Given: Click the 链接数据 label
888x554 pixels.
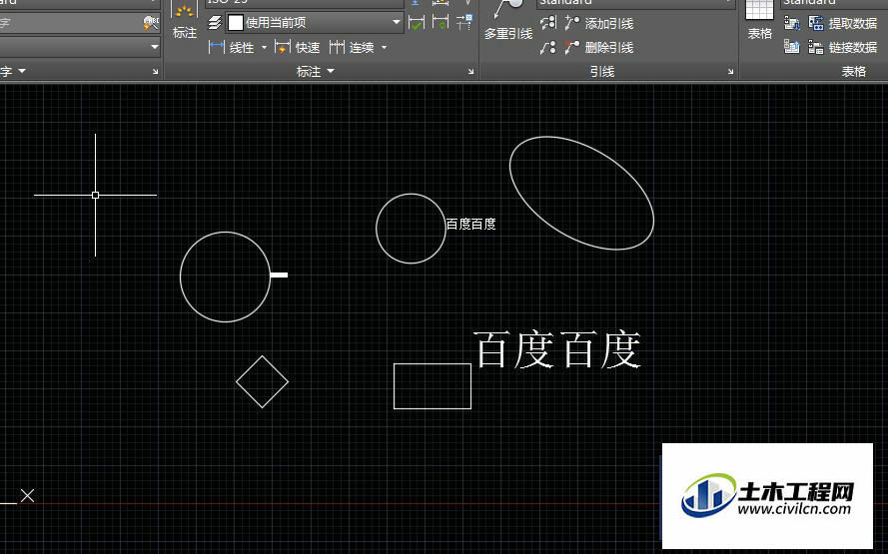Looking at the screenshot, I should (x=853, y=48).
